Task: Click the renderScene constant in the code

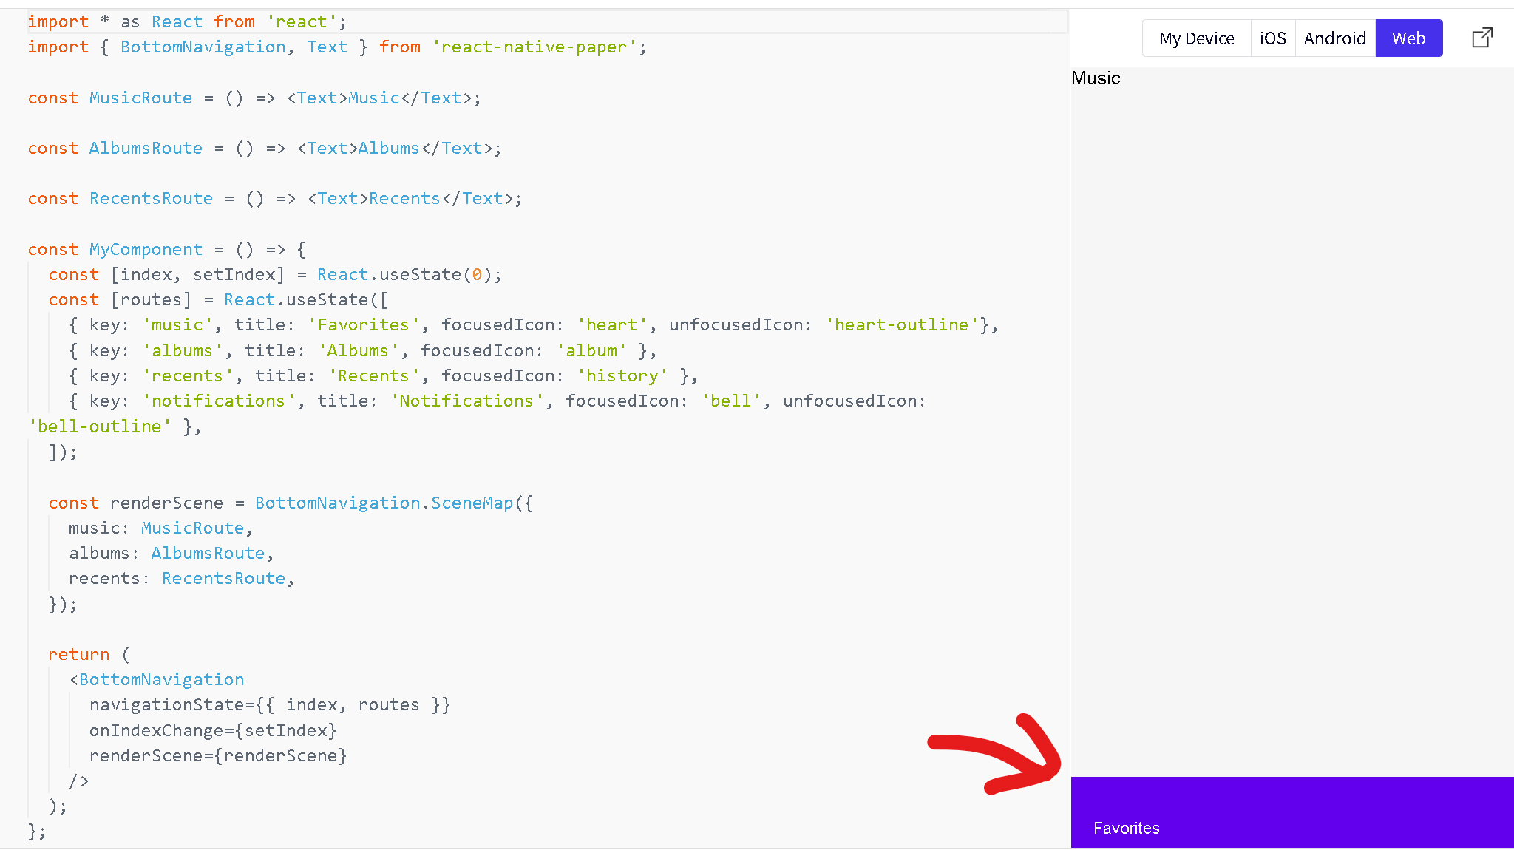Action: click(x=166, y=503)
